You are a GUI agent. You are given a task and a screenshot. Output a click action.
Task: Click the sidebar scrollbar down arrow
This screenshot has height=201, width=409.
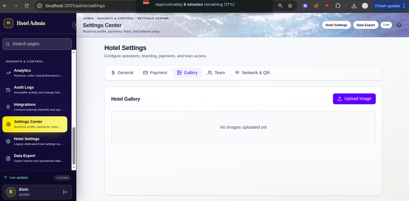pos(74,167)
